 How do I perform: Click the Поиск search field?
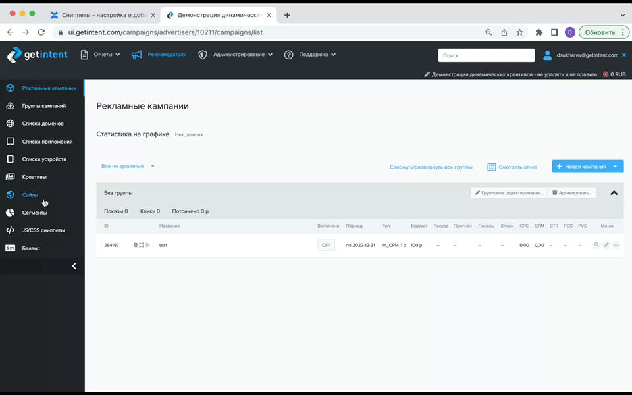[x=486, y=55]
